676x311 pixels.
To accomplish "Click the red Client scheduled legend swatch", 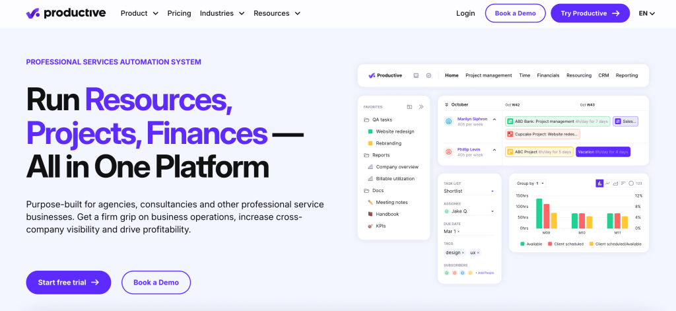I will (550, 244).
